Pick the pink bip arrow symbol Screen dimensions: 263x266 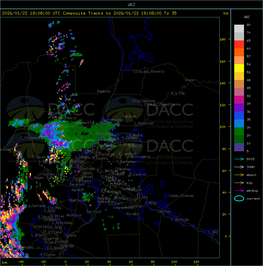coord(239,183)
